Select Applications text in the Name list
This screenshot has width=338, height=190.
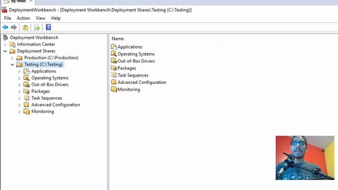tap(130, 47)
